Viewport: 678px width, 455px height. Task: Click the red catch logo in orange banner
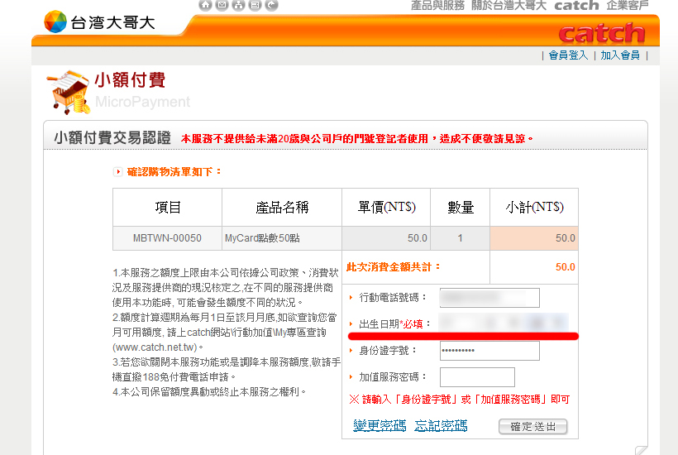[602, 33]
